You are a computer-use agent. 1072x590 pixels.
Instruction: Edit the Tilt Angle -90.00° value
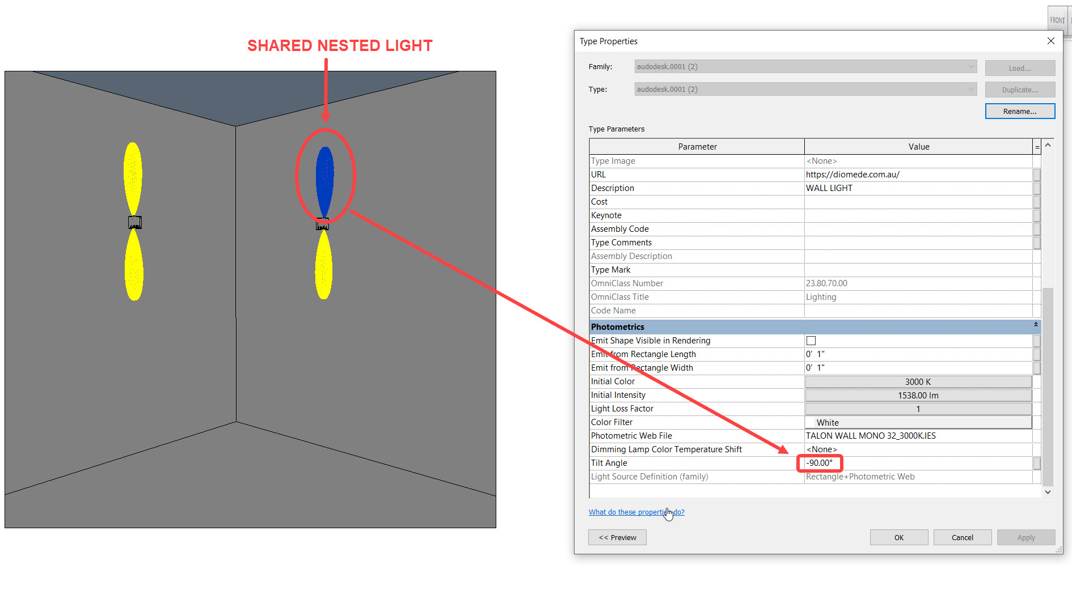tap(820, 463)
